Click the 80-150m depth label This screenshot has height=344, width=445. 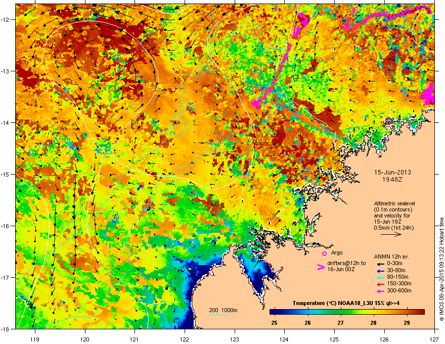397,277
